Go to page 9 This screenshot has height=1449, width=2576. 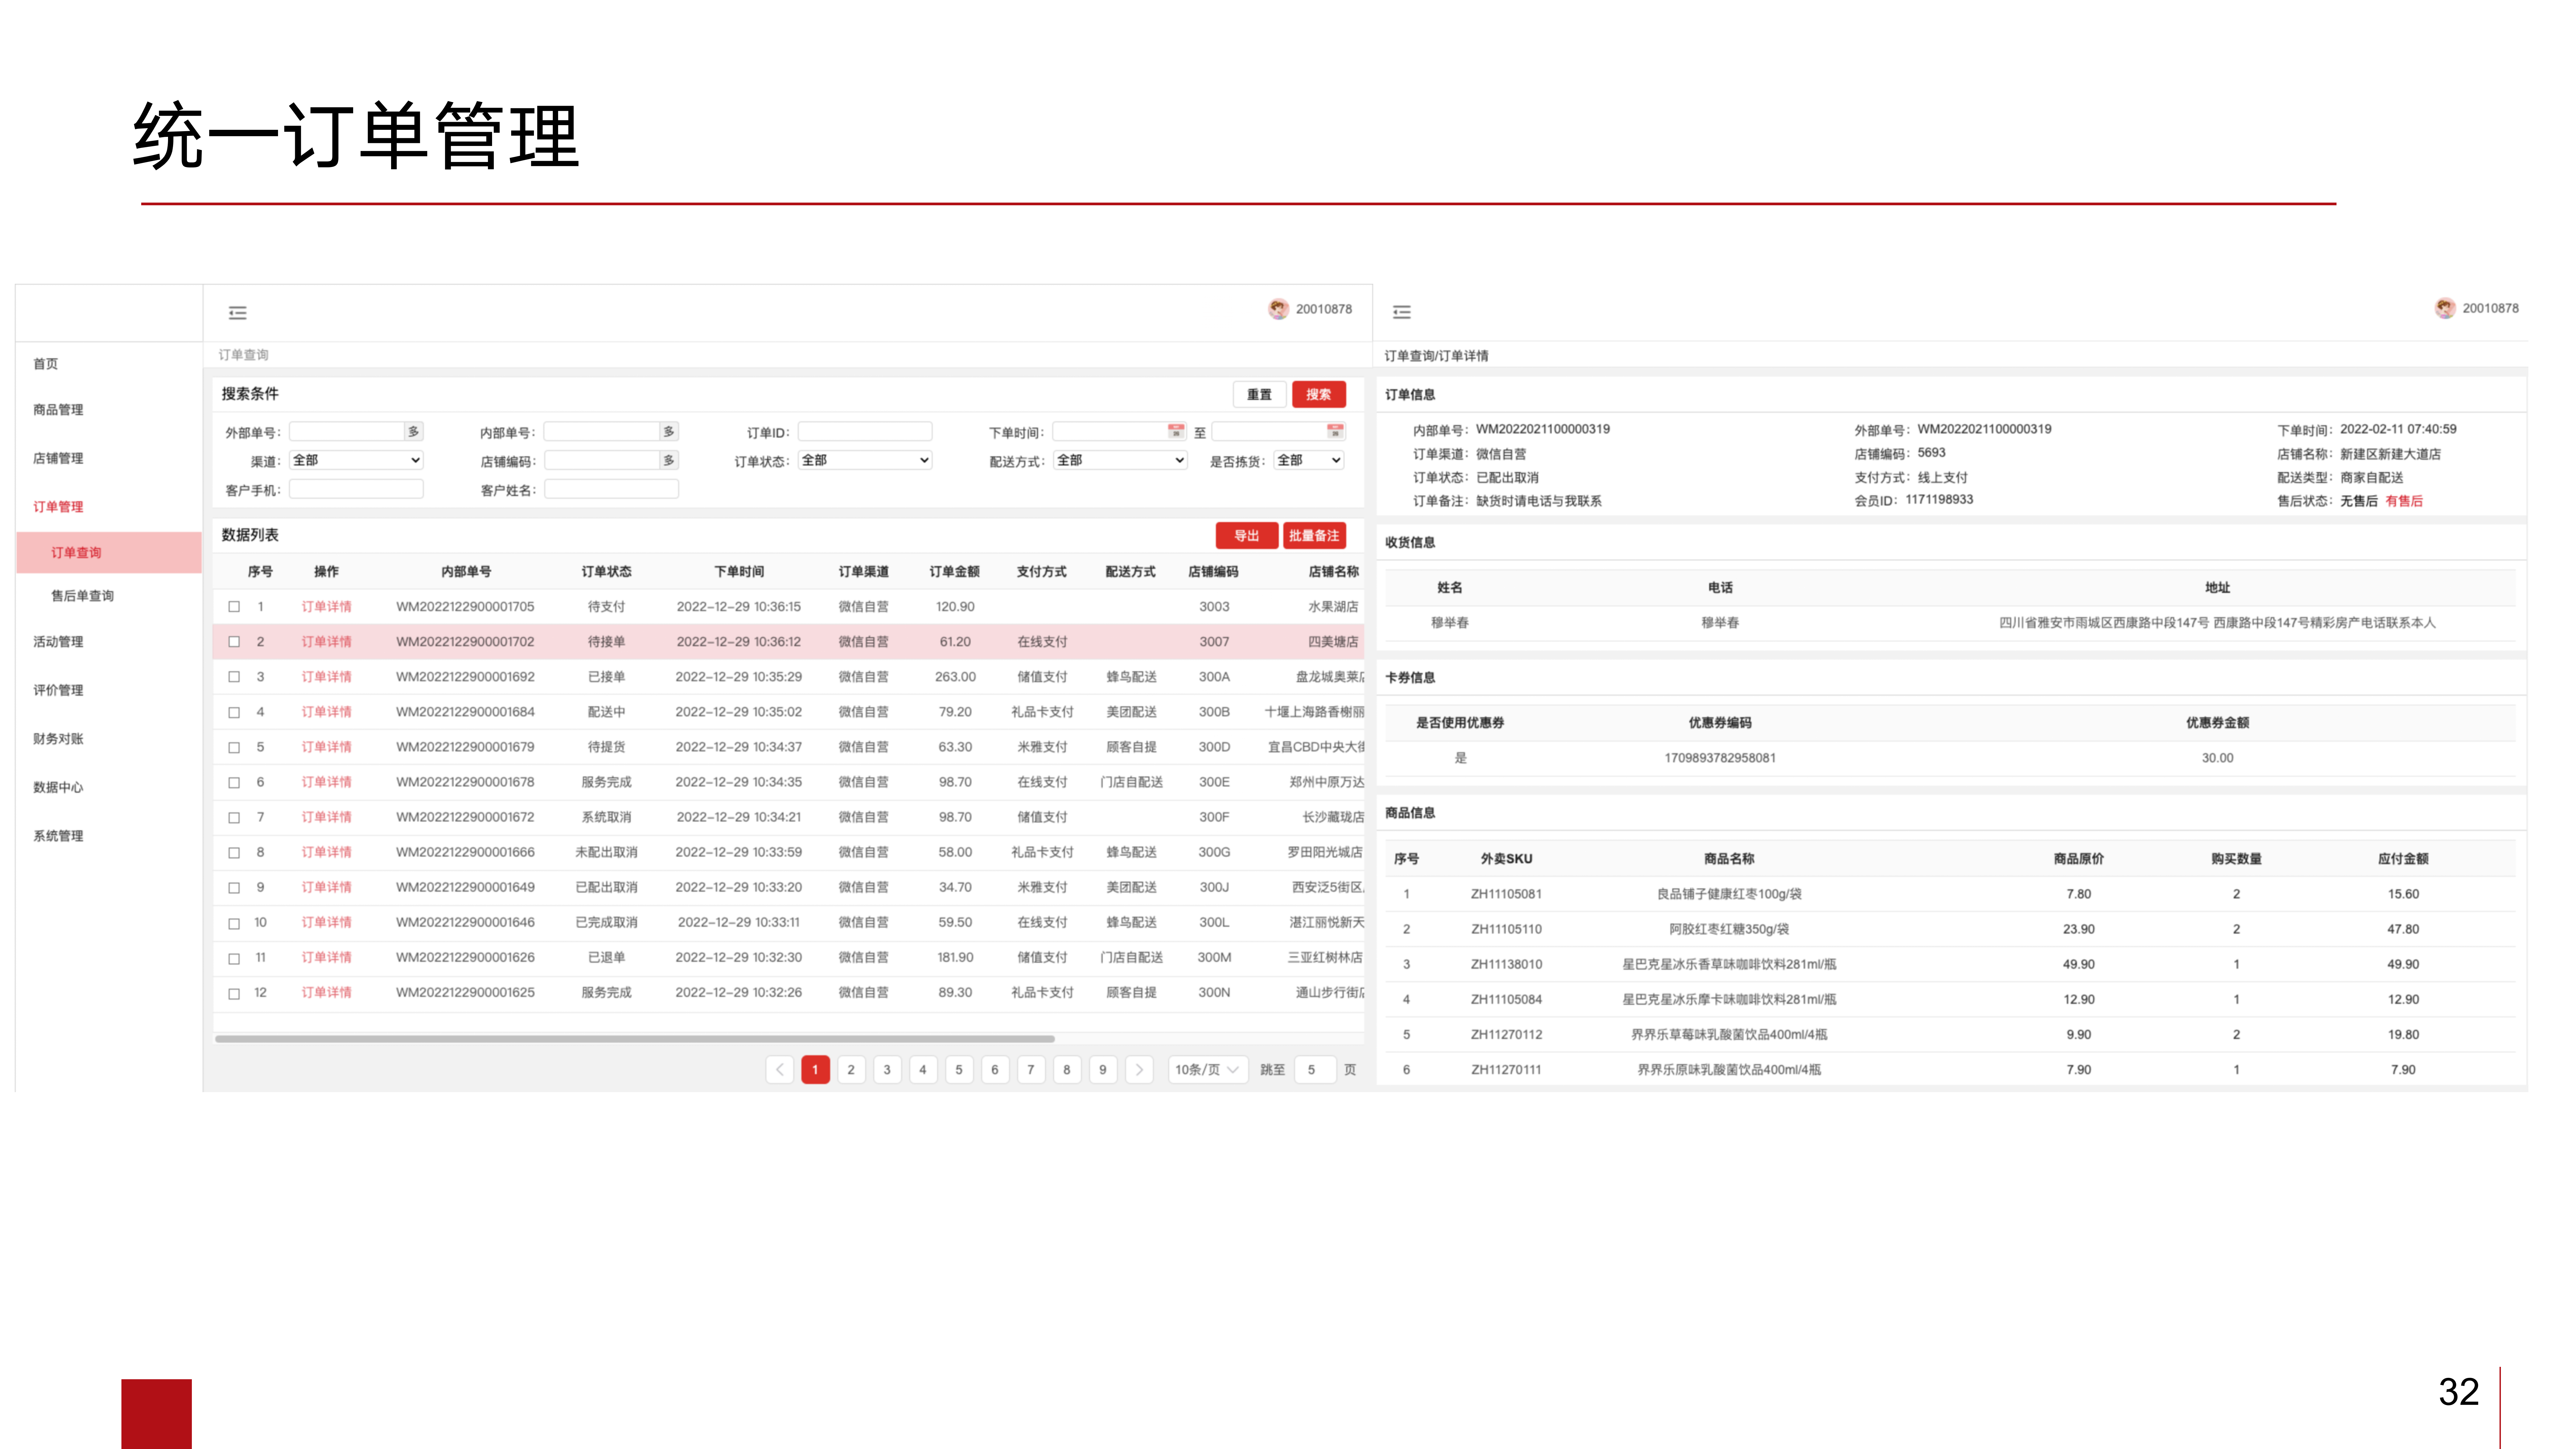(1103, 1070)
